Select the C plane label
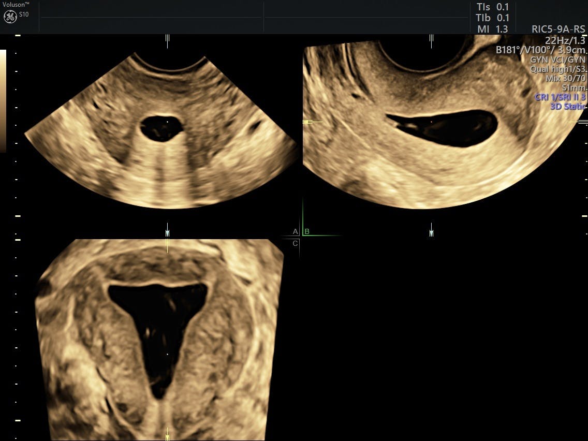Screen dimensions: 588x441 295,243
